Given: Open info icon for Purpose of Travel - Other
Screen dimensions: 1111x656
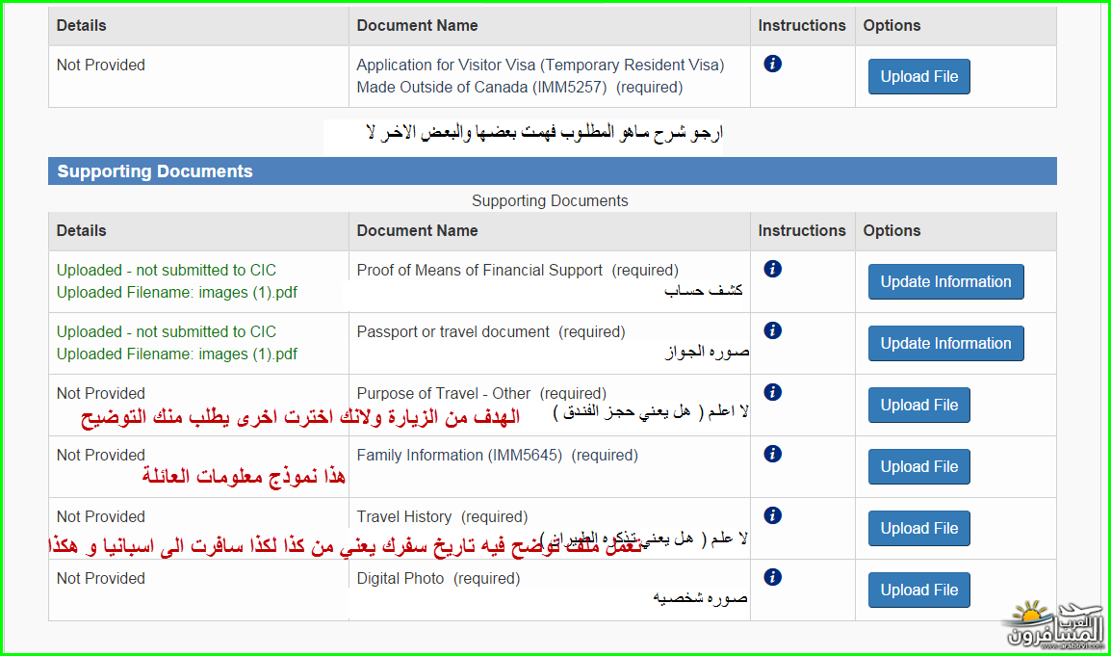Looking at the screenshot, I should coord(772,392).
